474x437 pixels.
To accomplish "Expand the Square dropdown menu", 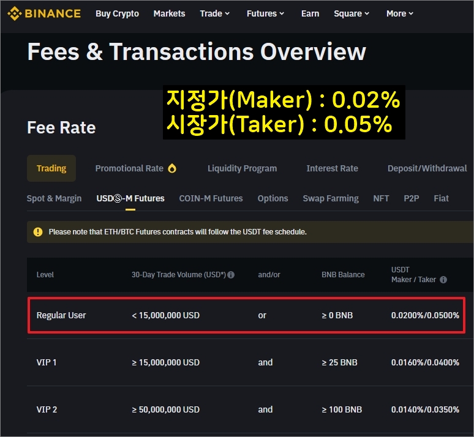I will click(x=352, y=13).
